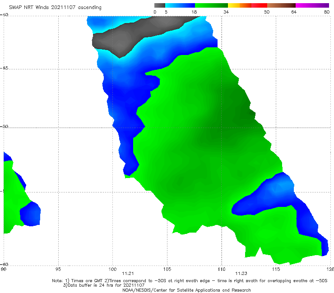Click the green 18-34 segment of the color bar

click(211, 5)
